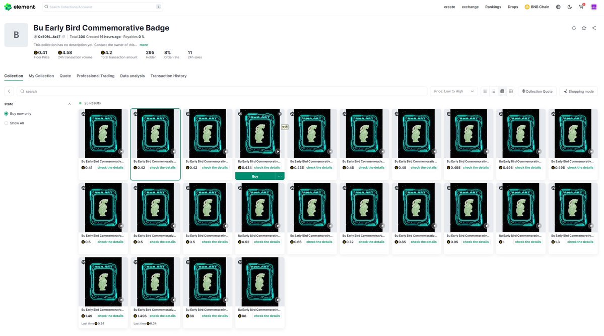Viewport: 604px width, 336px height.
Task: Toggle dark mode moon icon
Action: click(570, 7)
